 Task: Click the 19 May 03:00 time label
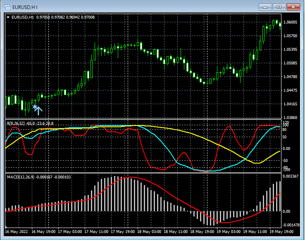click(x=229, y=232)
